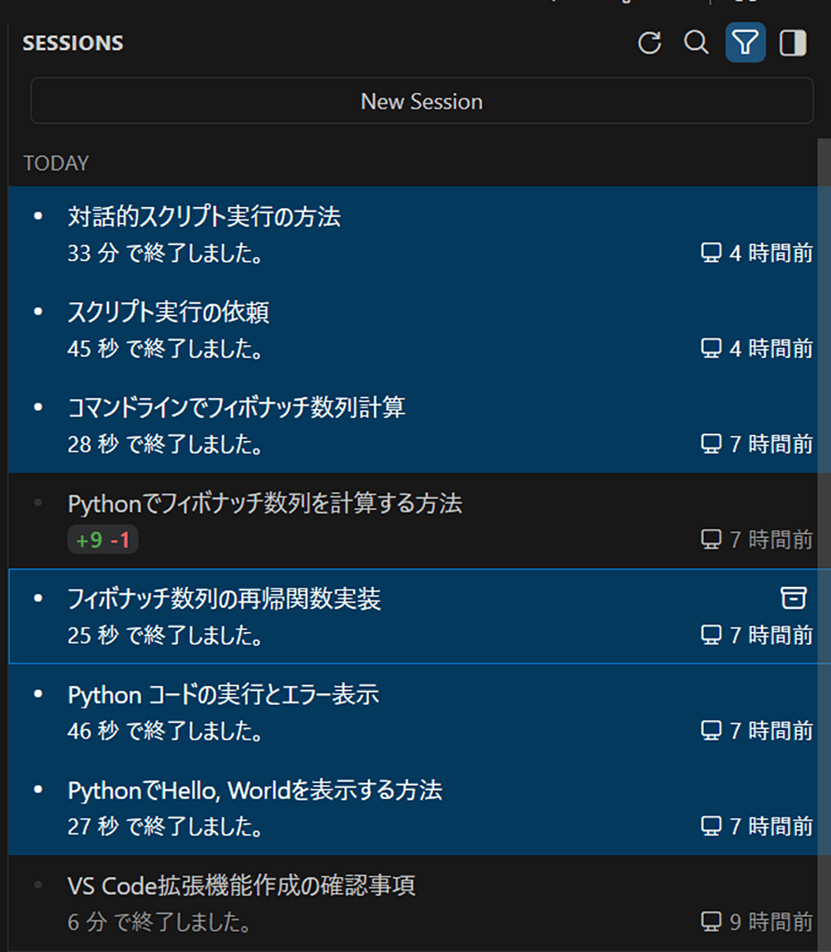The image size is (831, 952).
Task: Click the monitor icon on Python コードの実行とエラー表示
Action: 711,730
